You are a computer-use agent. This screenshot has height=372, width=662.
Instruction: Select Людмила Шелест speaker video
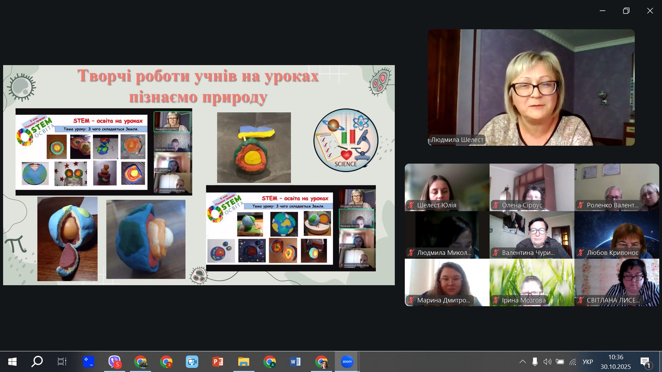pyautogui.click(x=531, y=87)
